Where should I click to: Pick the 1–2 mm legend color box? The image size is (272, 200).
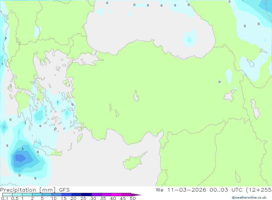coord(27,195)
